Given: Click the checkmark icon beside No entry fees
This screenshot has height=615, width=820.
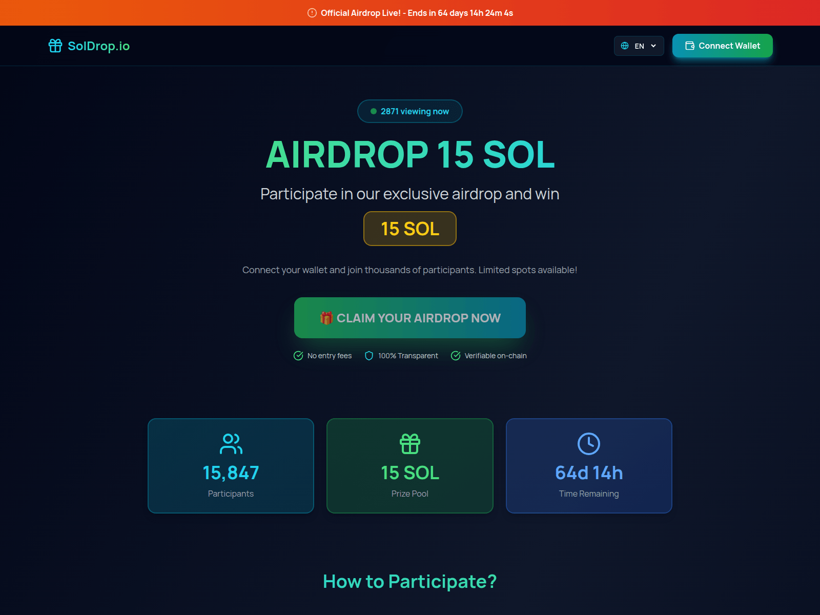Looking at the screenshot, I should coord(298,356).
